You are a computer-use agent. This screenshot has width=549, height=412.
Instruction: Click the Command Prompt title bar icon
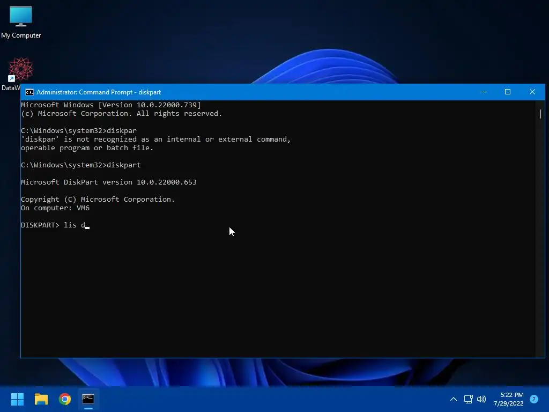[x=29, y=92]
